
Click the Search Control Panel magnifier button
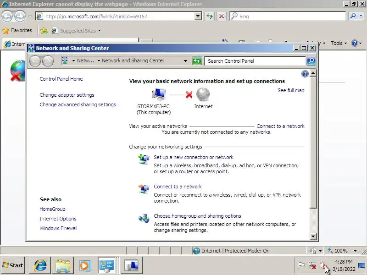coord(311,61)
